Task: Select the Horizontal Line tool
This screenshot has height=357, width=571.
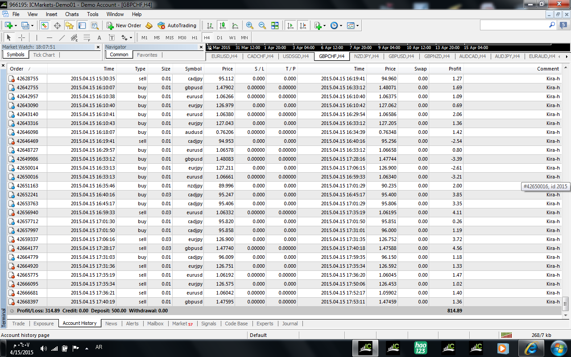Action: click(x=50, y=37)
